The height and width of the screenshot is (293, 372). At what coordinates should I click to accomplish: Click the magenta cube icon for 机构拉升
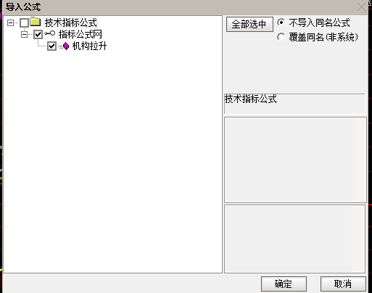65,46
